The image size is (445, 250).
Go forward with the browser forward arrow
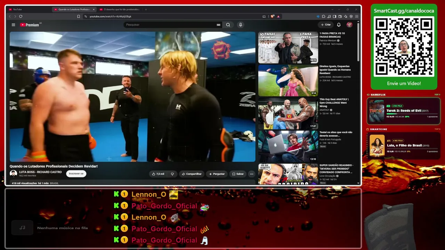(15, 16)
